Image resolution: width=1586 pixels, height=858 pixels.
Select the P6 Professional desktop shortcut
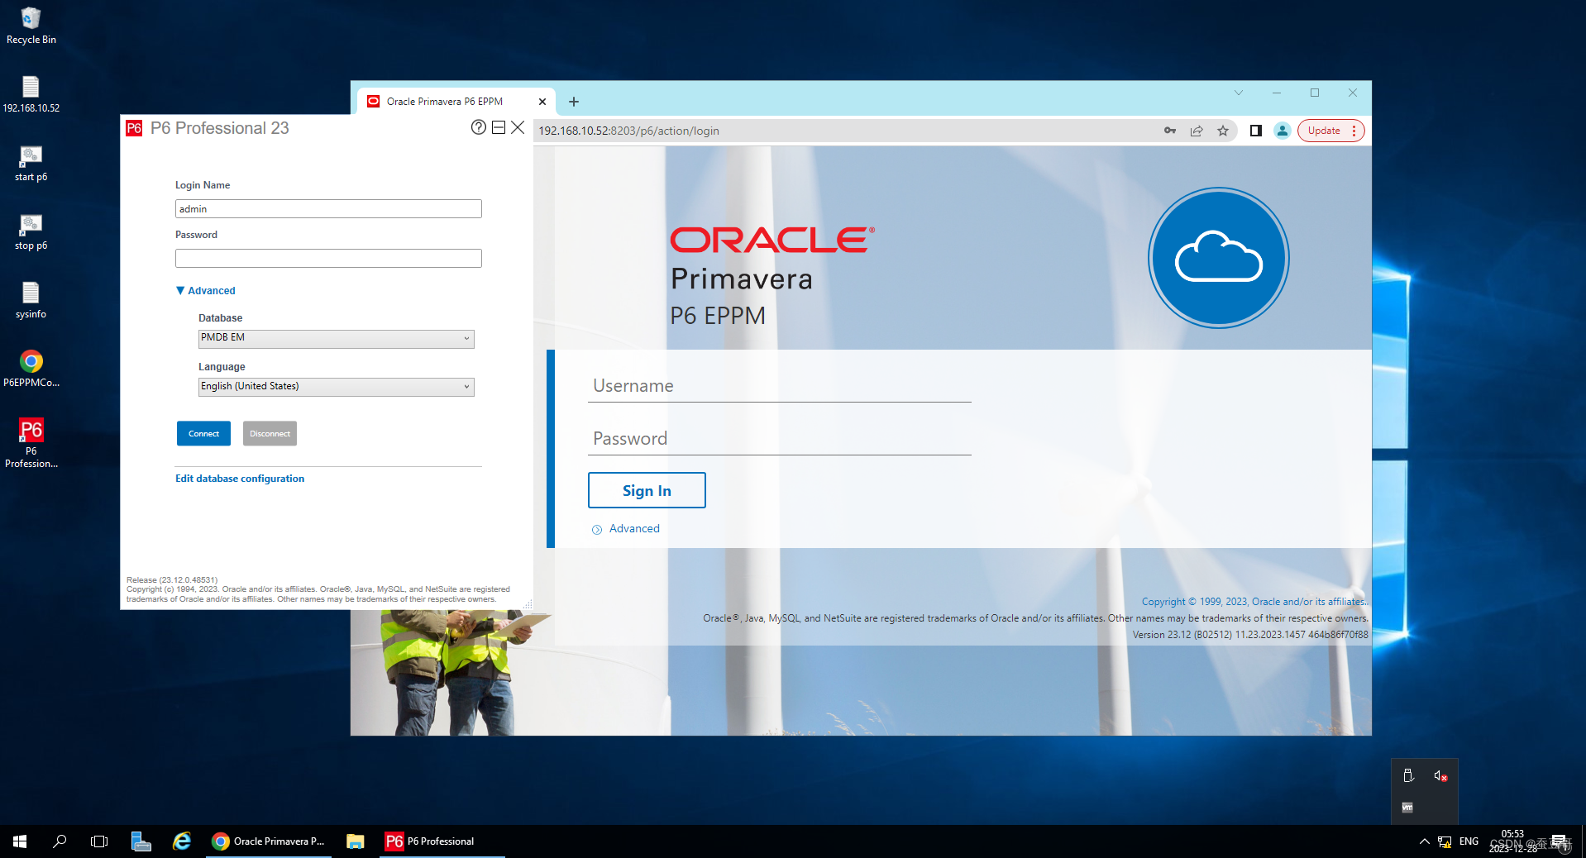click(x=31, y=443)
